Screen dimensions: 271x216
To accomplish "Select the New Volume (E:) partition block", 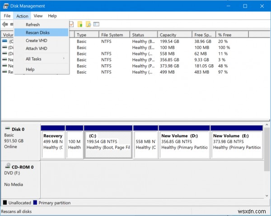I will coord(237,144).
